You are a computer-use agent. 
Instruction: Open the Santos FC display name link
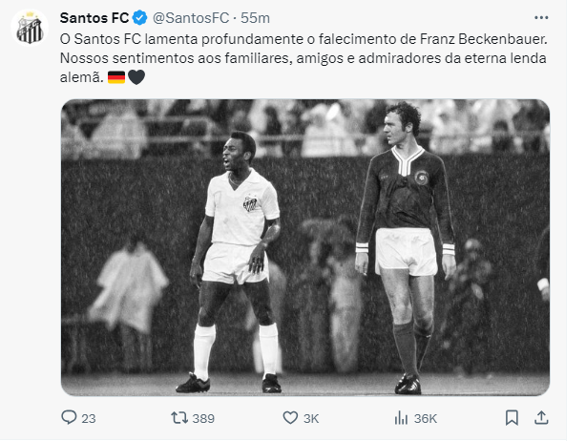94,17
